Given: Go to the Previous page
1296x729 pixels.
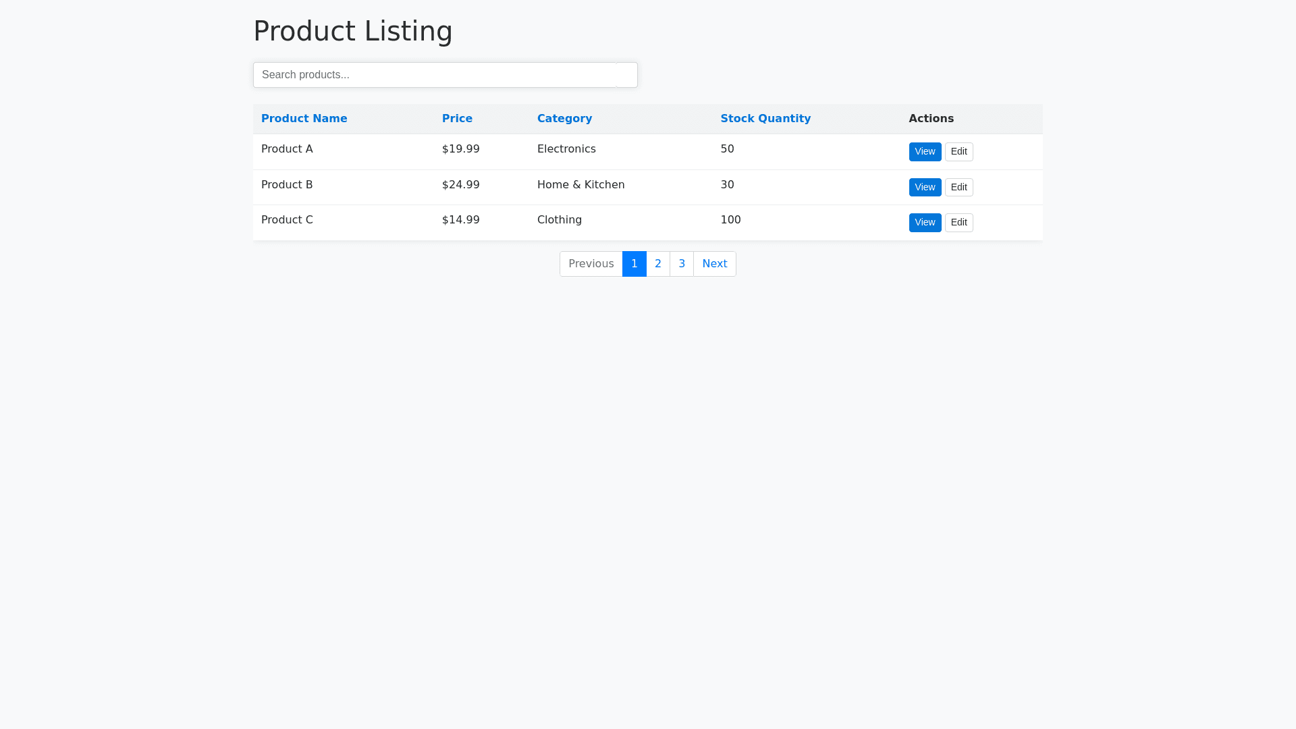Looking at the screenshot, I should click(x=591, y=264).
